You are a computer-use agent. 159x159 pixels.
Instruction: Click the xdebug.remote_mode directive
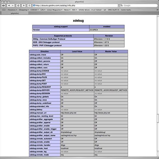point(39,155)
